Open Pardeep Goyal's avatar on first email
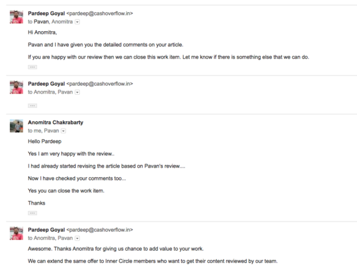 16,17
